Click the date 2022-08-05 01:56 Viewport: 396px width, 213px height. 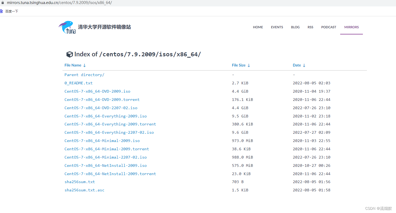point(312,182)
